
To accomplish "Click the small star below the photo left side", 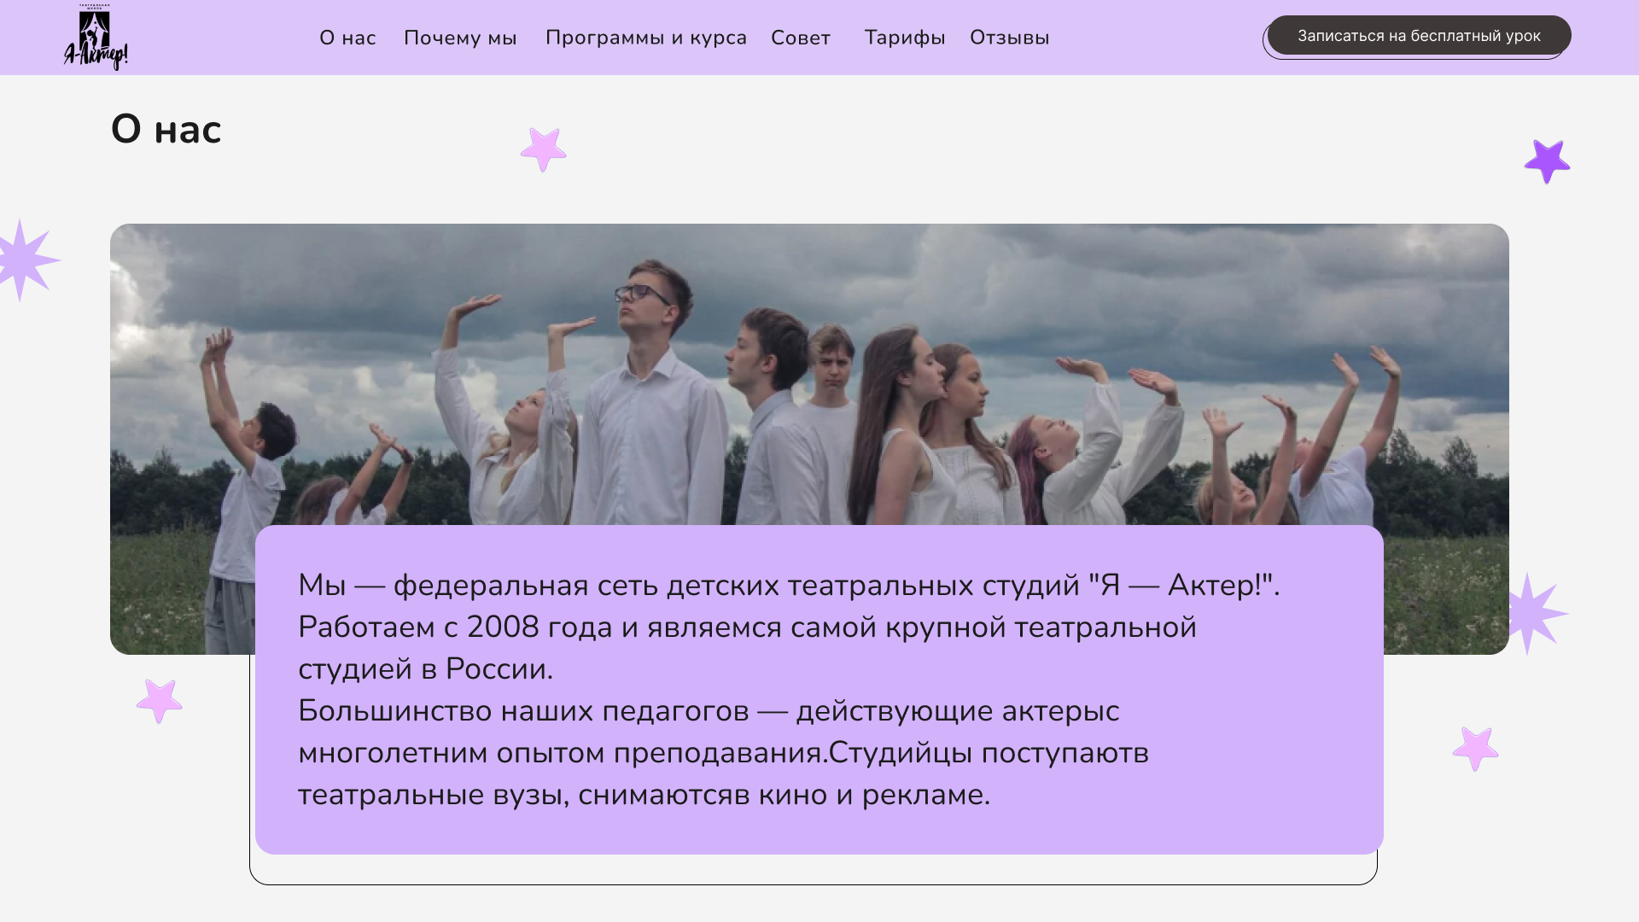I will pyautogui.click(x=160, y=698).
